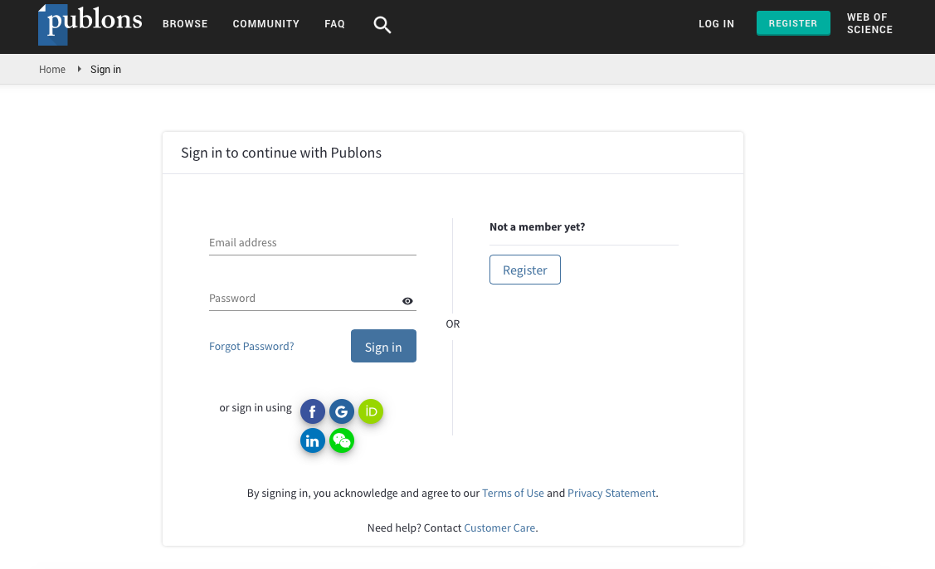Viewport: 935px width, 569px height.
Task: Open the BROWSE menu
Action: click(x=185, y=24)
